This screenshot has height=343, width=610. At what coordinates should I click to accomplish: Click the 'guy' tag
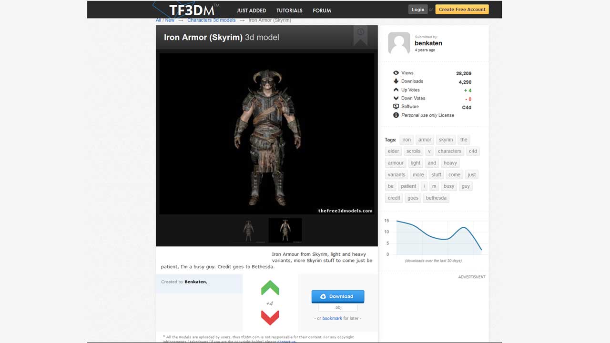click(466, 186)
